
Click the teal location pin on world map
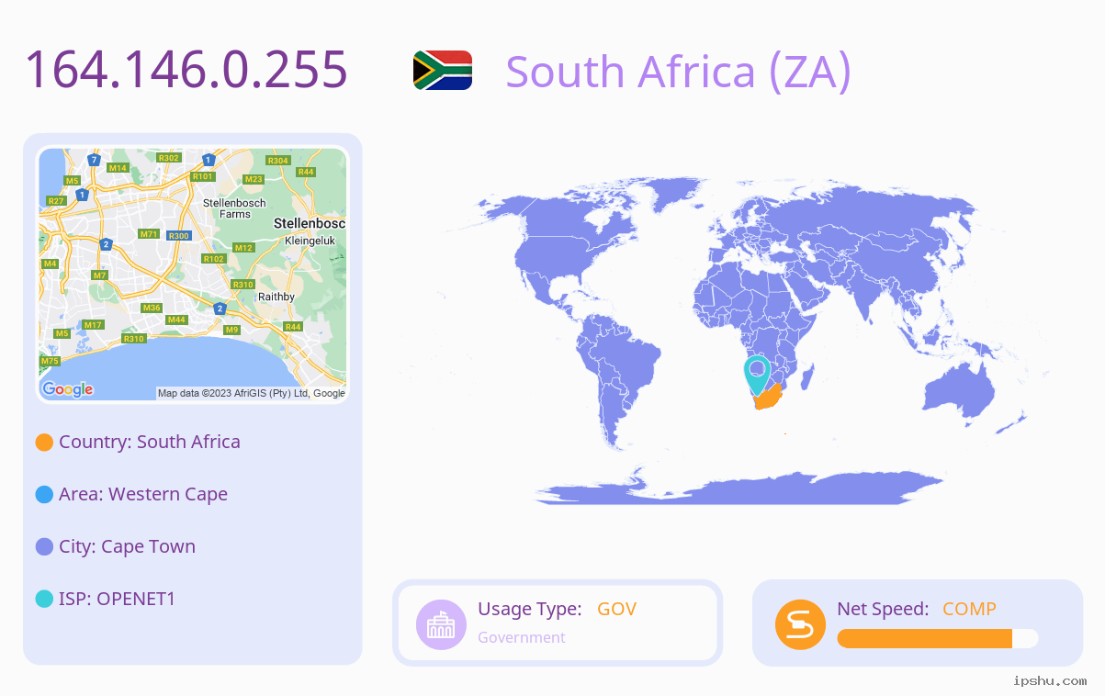click(757, 375)
